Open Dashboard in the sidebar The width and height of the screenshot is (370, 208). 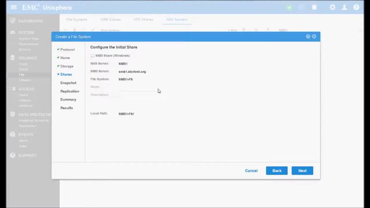click(x=31, y=21)
